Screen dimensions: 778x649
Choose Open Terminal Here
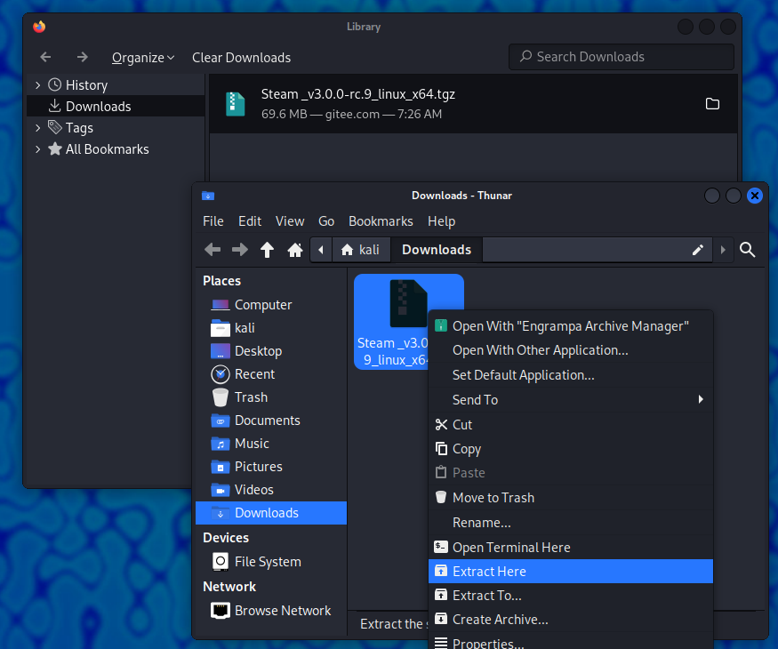(x=571, y=548)
